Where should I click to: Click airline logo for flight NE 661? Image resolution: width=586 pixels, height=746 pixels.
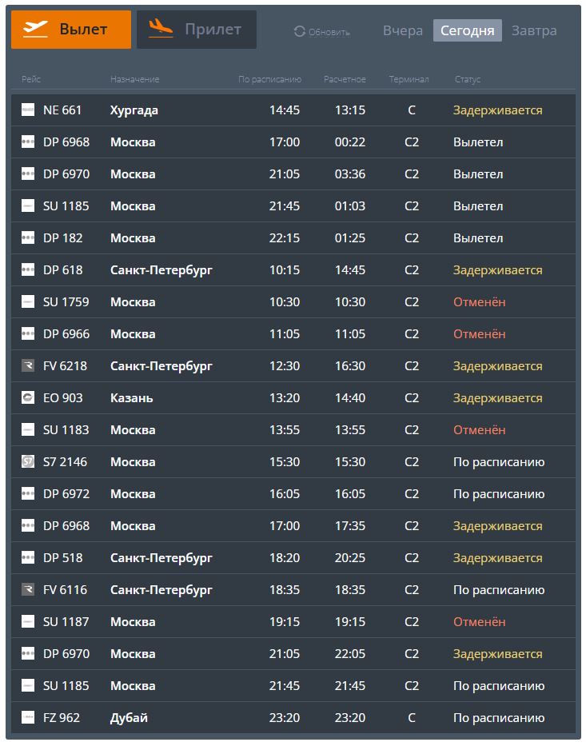(x=28, y=110)
